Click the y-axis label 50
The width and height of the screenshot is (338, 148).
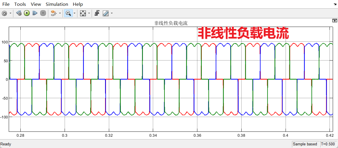tap(6, 61)
